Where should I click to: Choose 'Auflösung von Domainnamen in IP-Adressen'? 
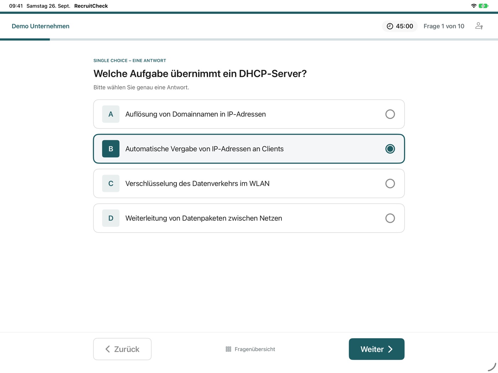point(249,114)
